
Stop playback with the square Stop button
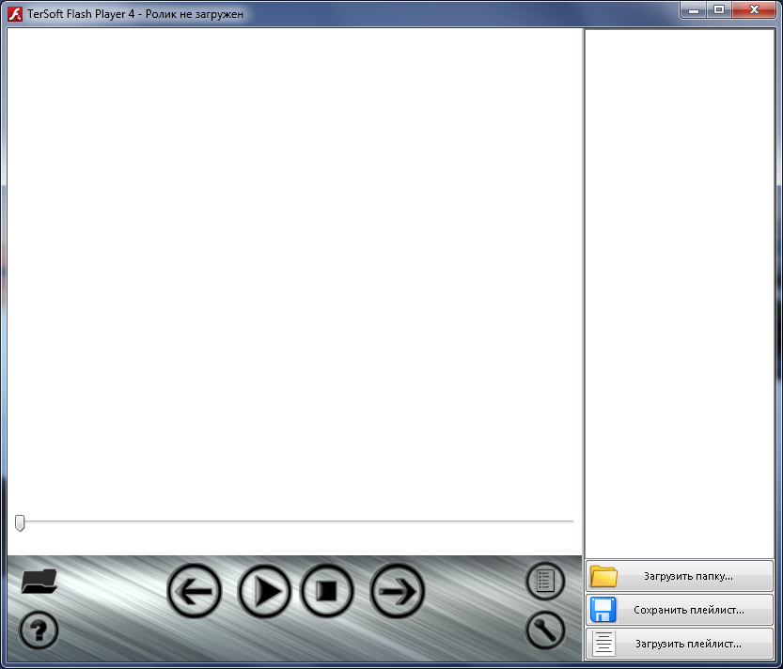pos(326,592)
